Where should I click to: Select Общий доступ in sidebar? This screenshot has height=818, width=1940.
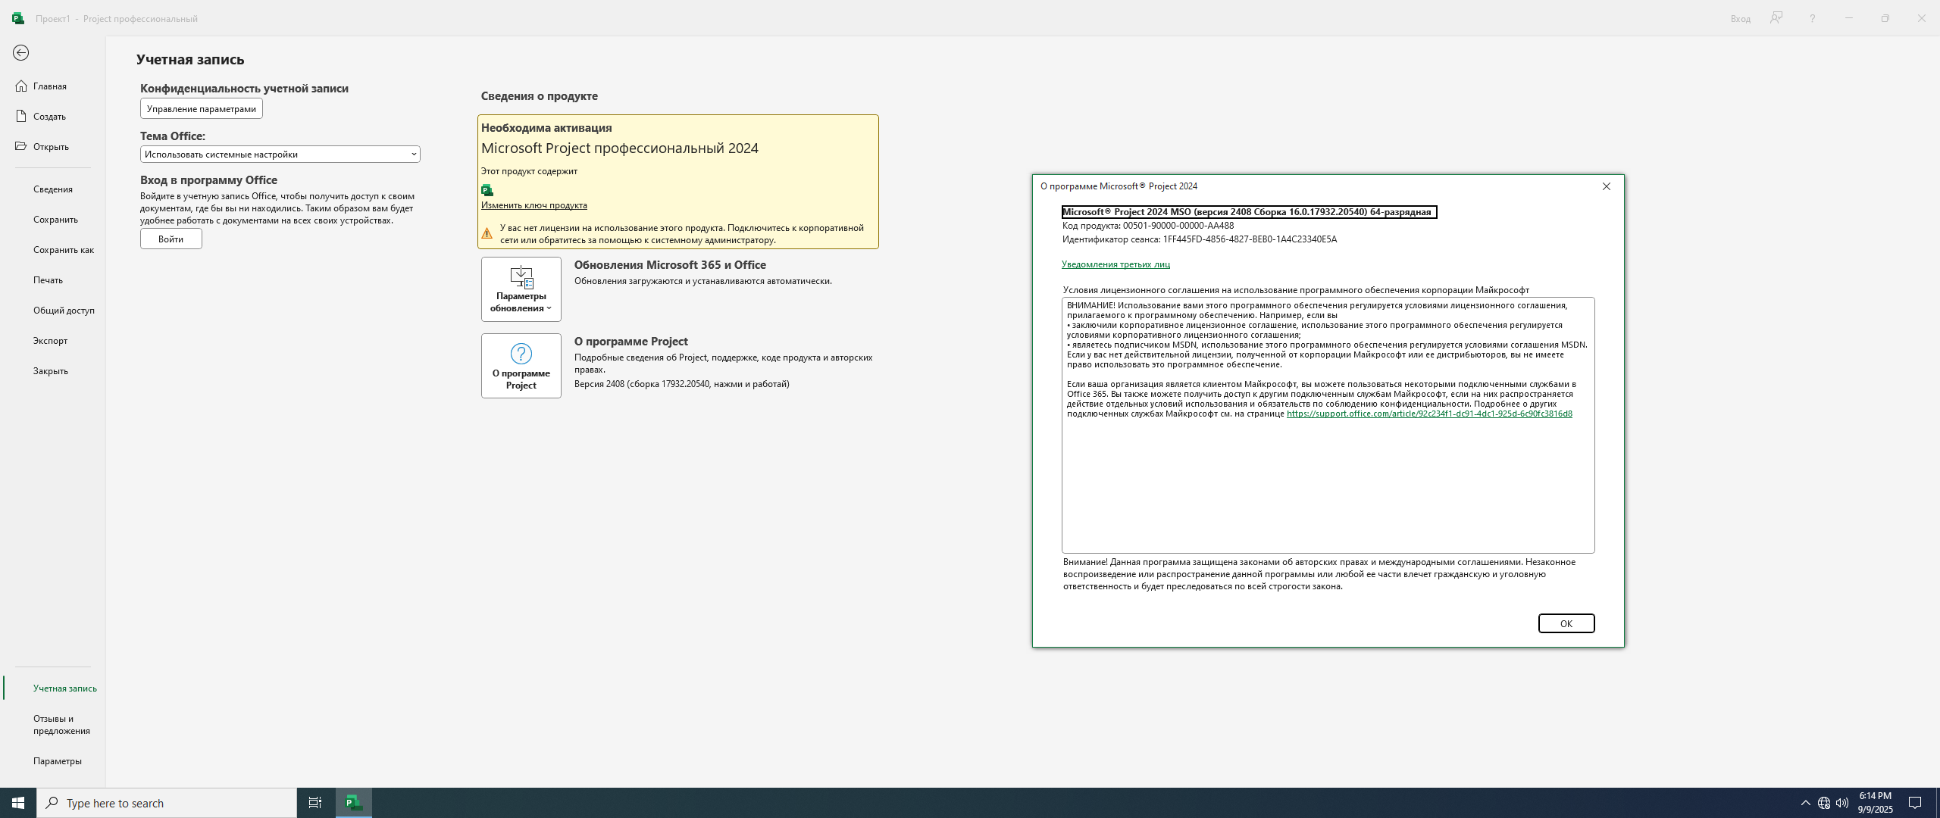[64, 311]
